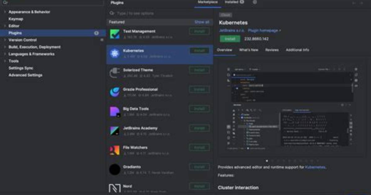Click the Cloud category tag
The height and width of the screenshot is (195, 371).
tap(226, 15)
